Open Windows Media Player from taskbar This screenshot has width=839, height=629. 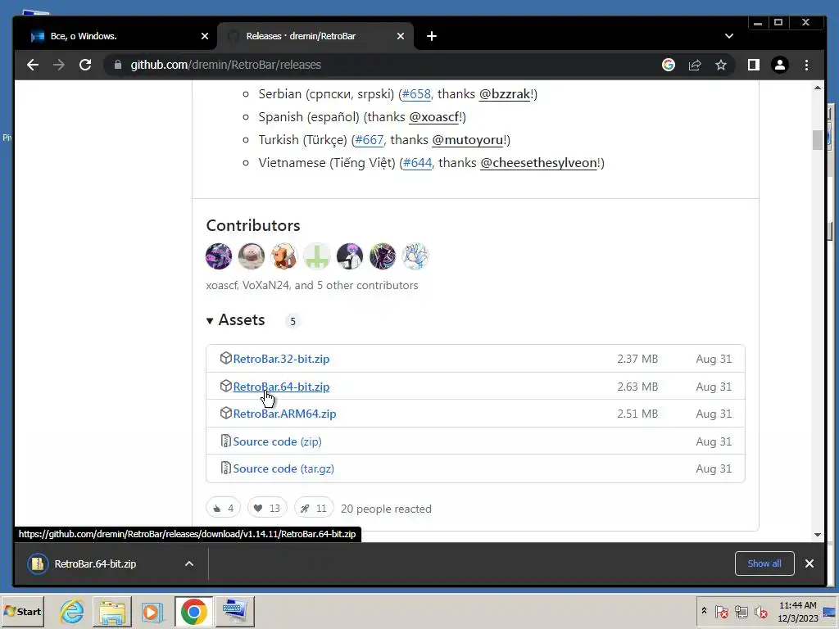point(152,611)
